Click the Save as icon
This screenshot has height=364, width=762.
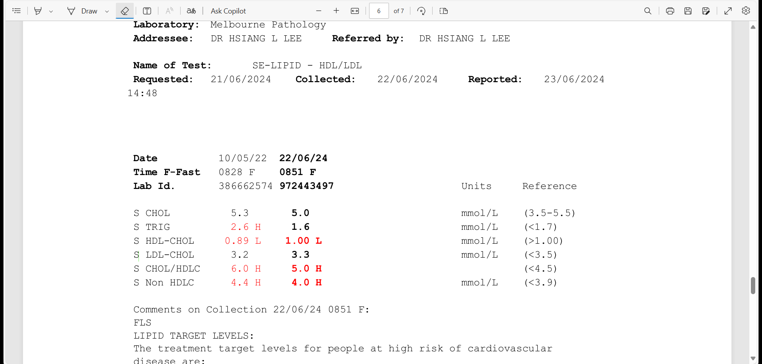[706, 11]
